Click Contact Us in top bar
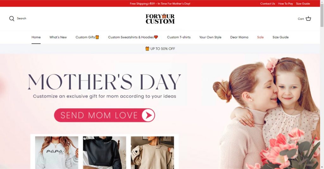Image resolution: width=324 pixels, height=169 pixels. 268,3
